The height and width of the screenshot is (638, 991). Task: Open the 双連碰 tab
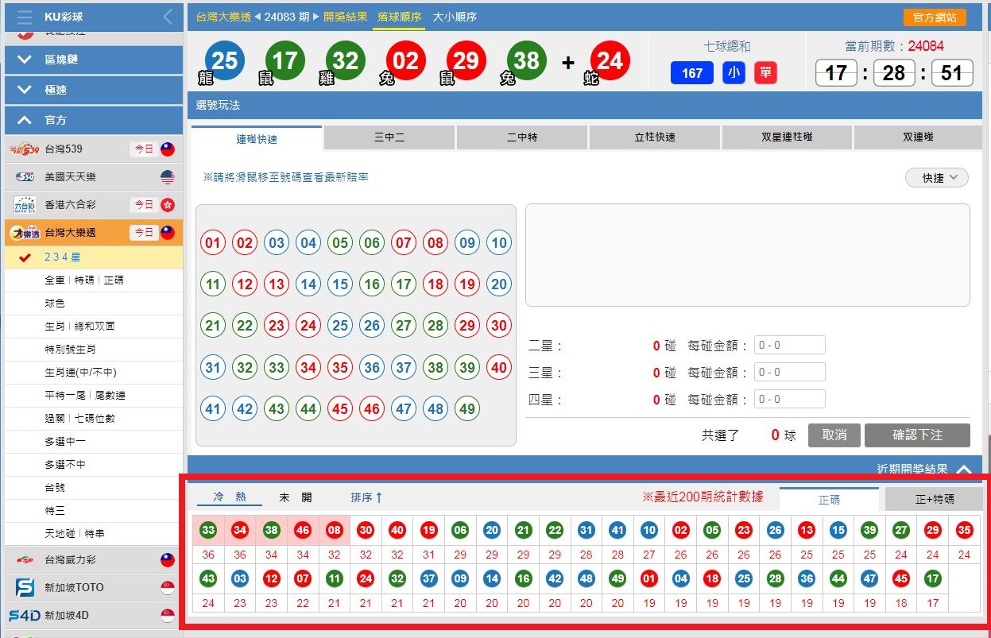(x=918, y=137)
